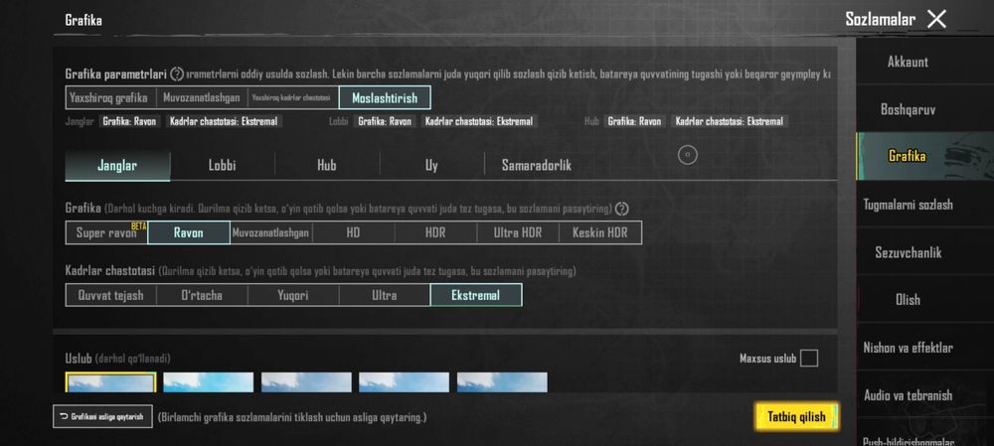Open help icon next to Grafika parametrlari

pyautogui.click(x=177, y=74)
